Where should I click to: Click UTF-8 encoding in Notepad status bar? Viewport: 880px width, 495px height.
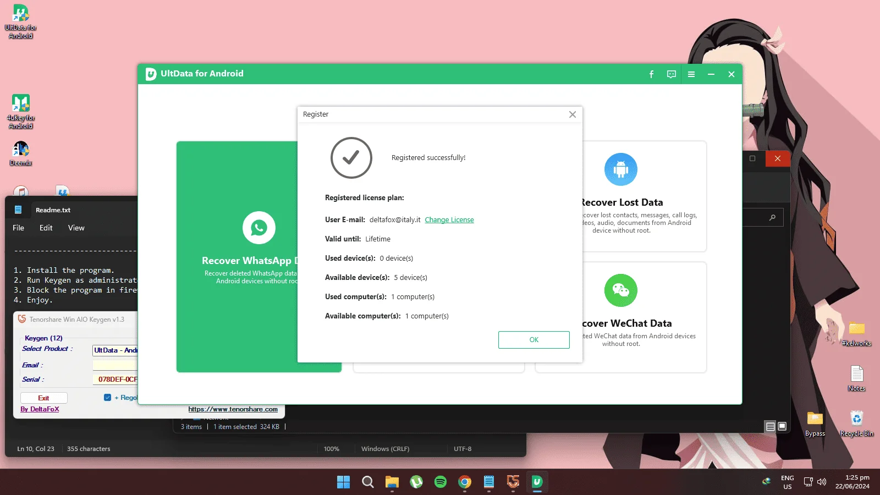click(463, 449)
